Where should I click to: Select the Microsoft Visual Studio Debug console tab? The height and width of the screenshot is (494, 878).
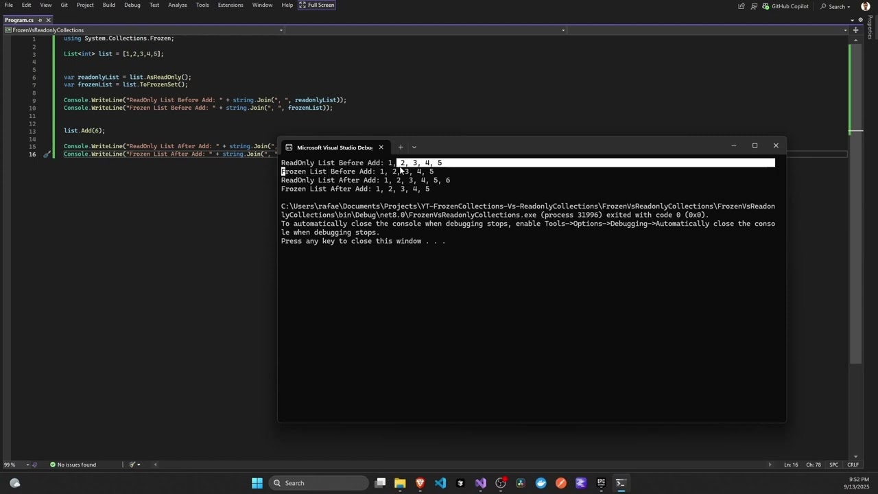pyautogui.click(x=334, y=147)
